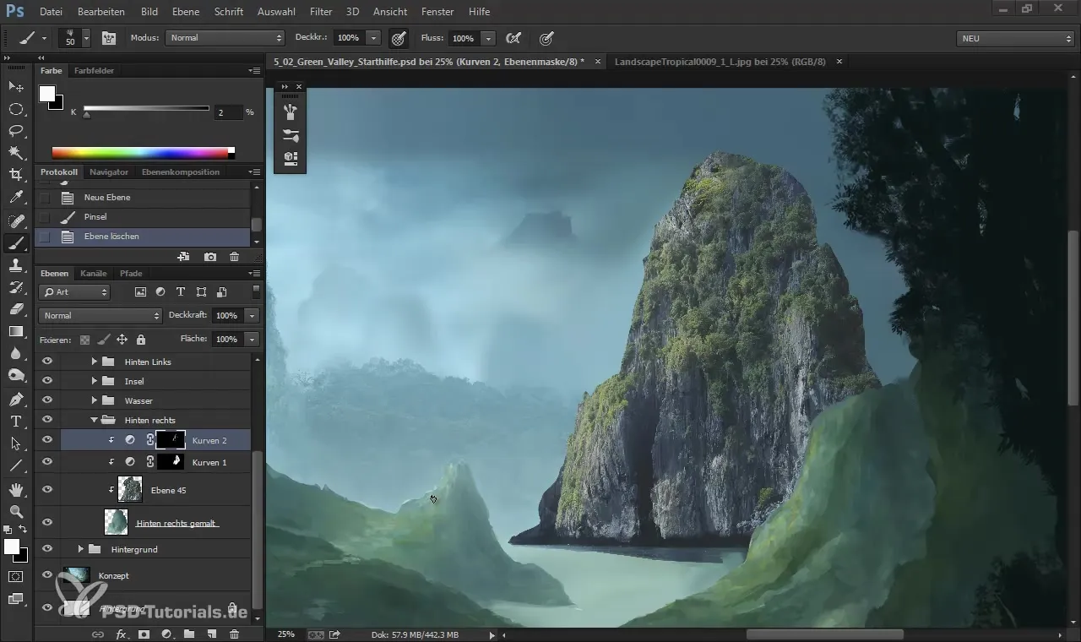The width and height of the screenshot is (1081, 642).
Task: Open the Modus blend dropdown
Action: click(225, 38)
